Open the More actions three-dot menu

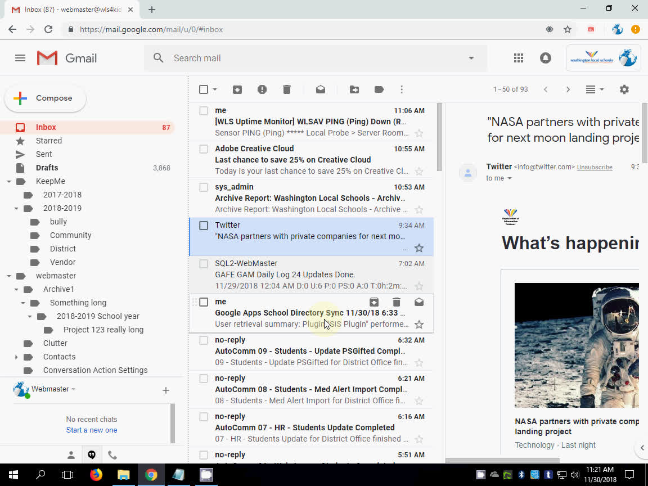[x=402, y=89]
